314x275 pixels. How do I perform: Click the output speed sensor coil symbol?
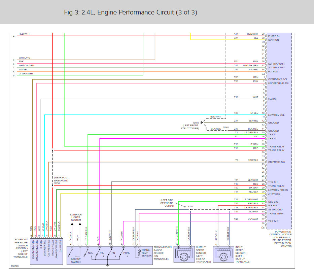click(x=184, y=250)
